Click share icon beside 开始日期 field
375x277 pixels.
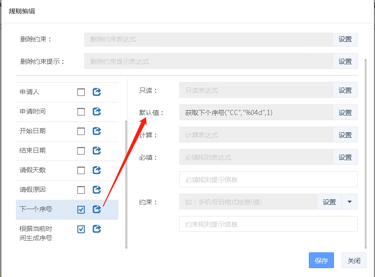pyautogui.click(x=96, y=131)
